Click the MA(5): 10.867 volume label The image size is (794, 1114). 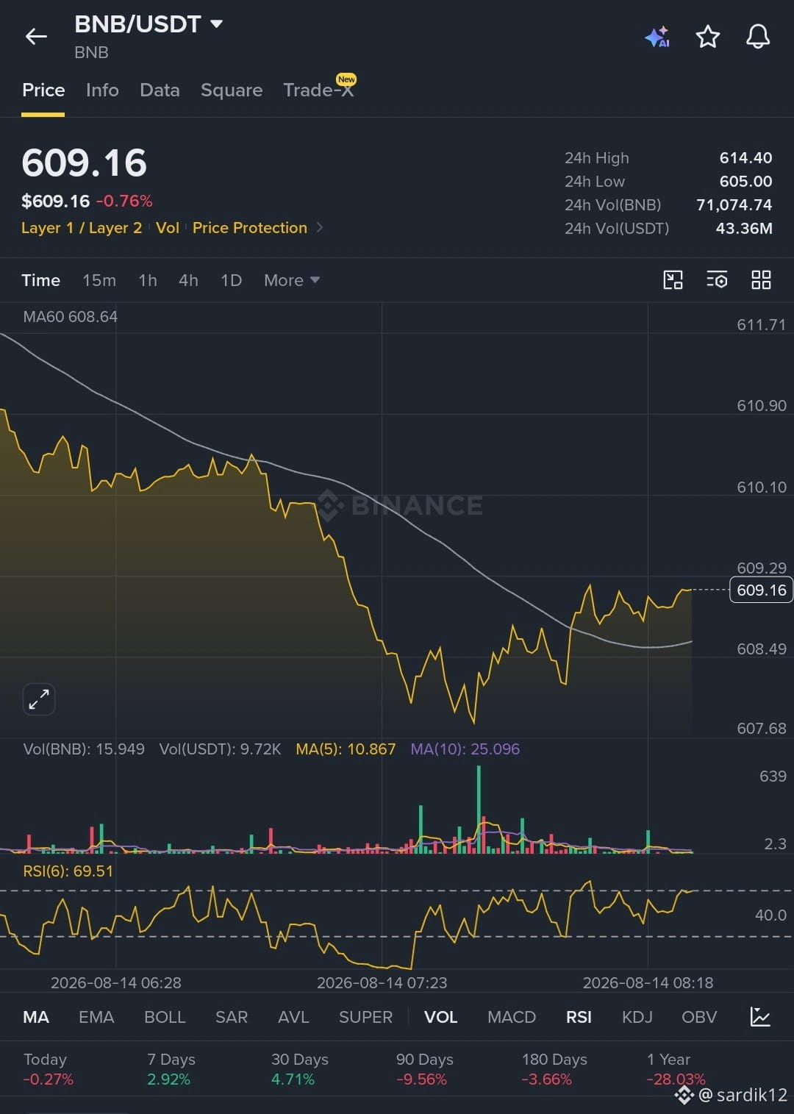(x=346, y=749)
